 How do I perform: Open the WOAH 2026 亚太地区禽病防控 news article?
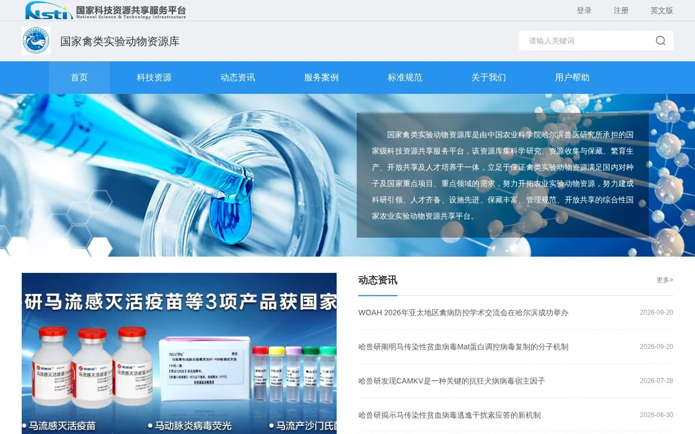pyautogui.click(x=463, y=312)
